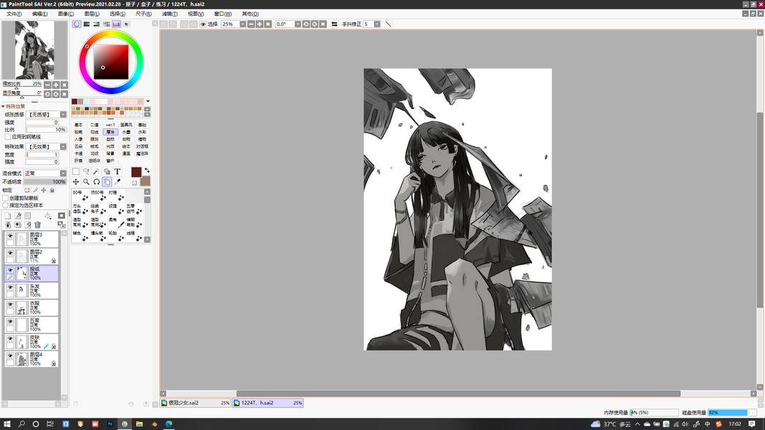Click navigator rotate counterclockwise button
This screenshot has height=430, width=765.
tap(47, 94)
